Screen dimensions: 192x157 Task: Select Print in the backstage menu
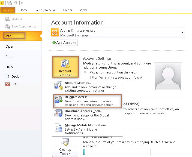point(9,57)
